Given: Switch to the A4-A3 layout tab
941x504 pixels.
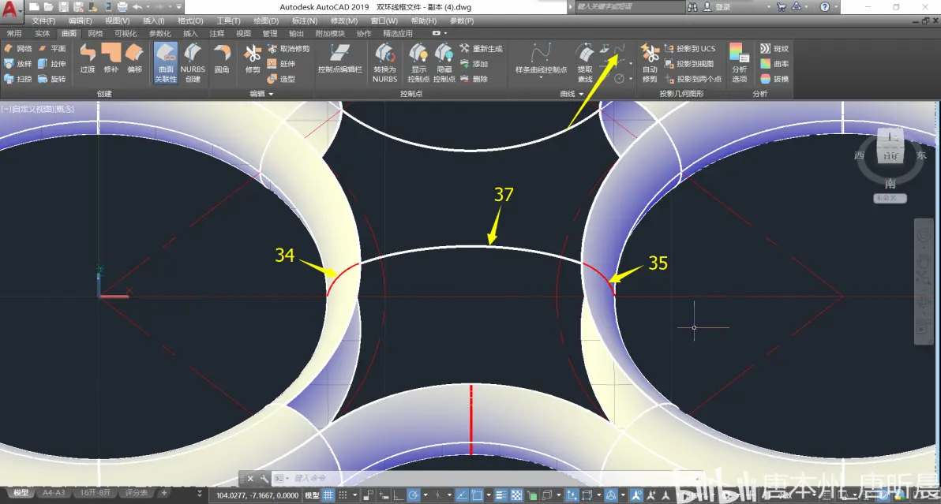Looking at the screenshot, I should pos(54,493).
